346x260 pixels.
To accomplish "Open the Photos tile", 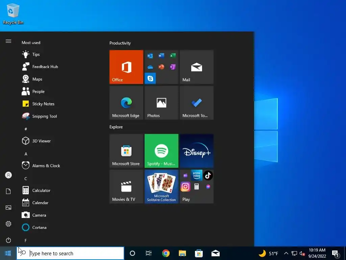I will tap(161, 103).
